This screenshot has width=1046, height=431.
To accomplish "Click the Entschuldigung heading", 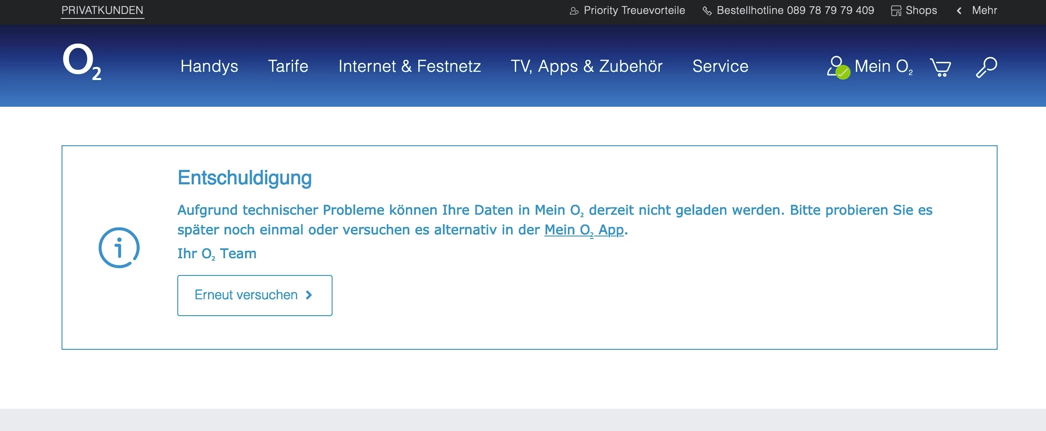I will click(x=245, y=178).
